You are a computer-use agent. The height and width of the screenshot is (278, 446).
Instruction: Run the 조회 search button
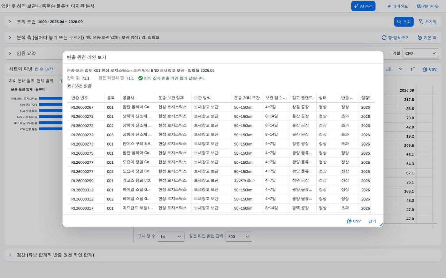pyautogui.click(x=404, y=22)
